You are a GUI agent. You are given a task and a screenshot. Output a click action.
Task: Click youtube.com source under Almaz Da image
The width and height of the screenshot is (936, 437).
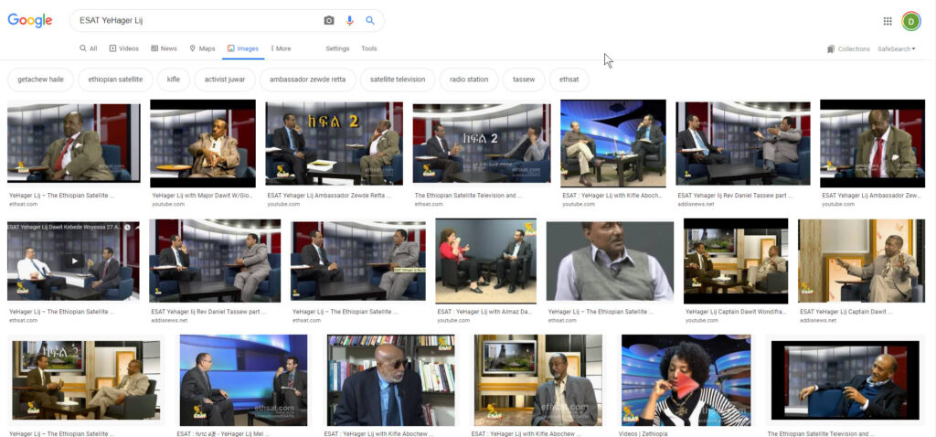point(453,321)
